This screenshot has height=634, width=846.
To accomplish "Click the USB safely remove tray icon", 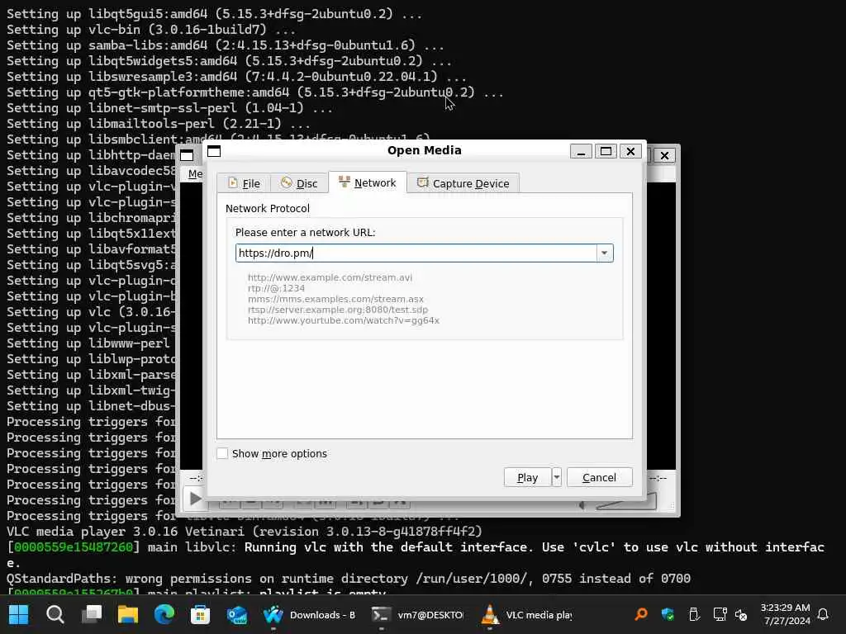I will click(694, 614).
